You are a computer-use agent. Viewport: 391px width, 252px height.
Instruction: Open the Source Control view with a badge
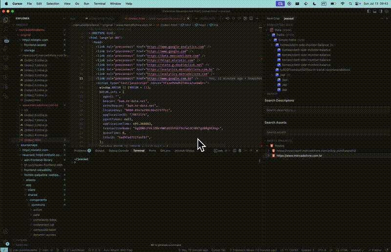pyautogui.click(x=6, y=40)
